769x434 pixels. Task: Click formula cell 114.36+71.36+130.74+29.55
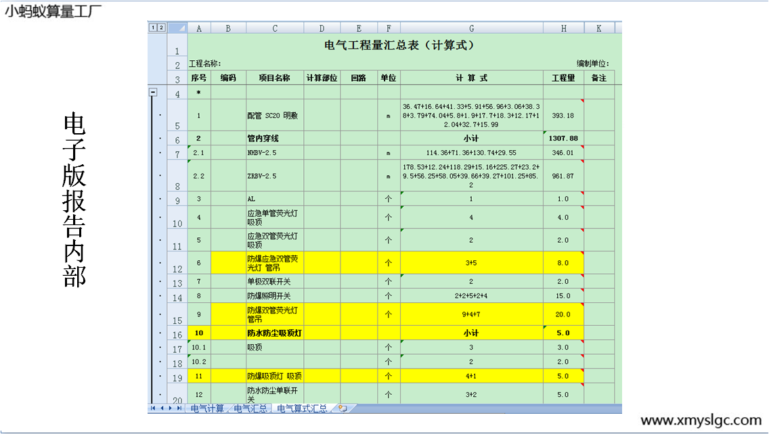471,153
